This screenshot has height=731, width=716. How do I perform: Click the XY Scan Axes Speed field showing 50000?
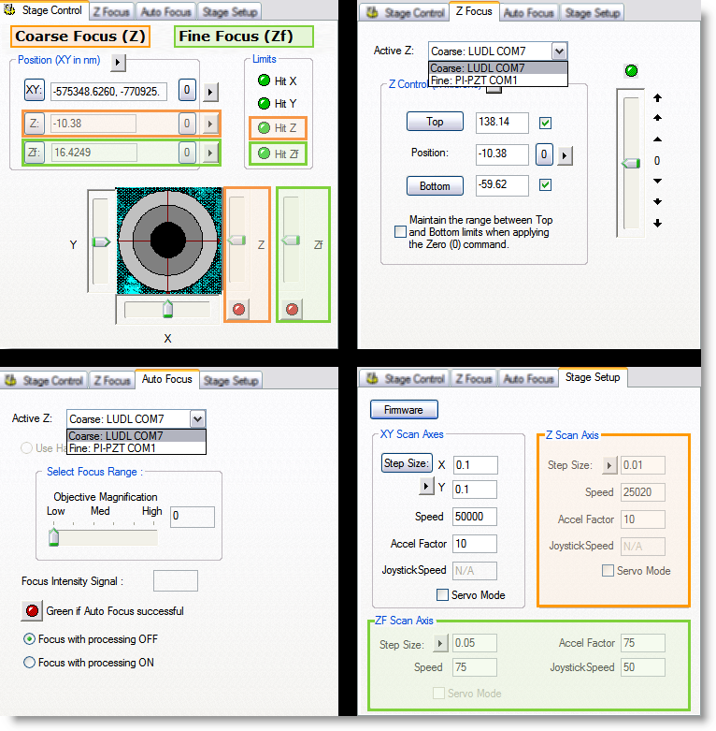point(475,517)
